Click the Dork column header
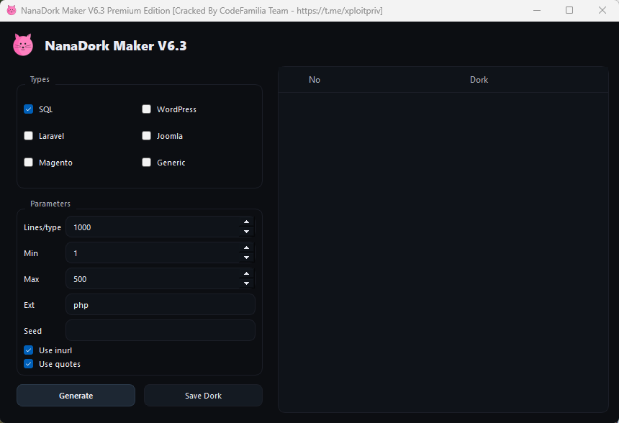This screenshot has height=423, width=619. click(479, 80)
